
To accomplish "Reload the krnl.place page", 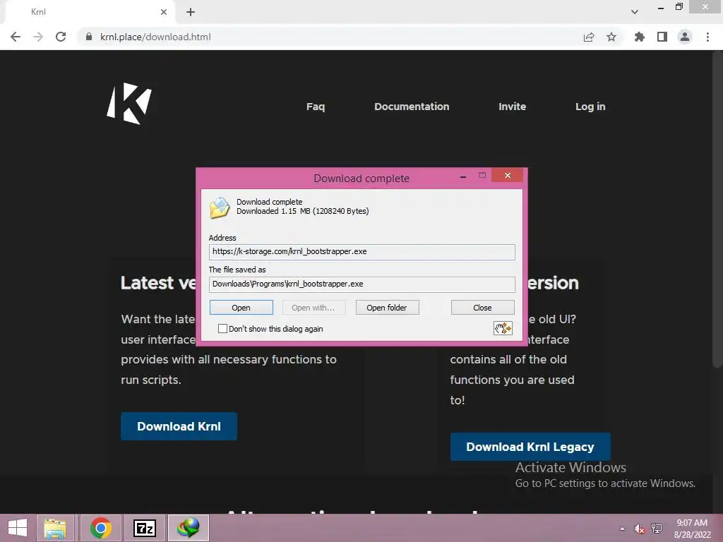I will click(61, 37).
